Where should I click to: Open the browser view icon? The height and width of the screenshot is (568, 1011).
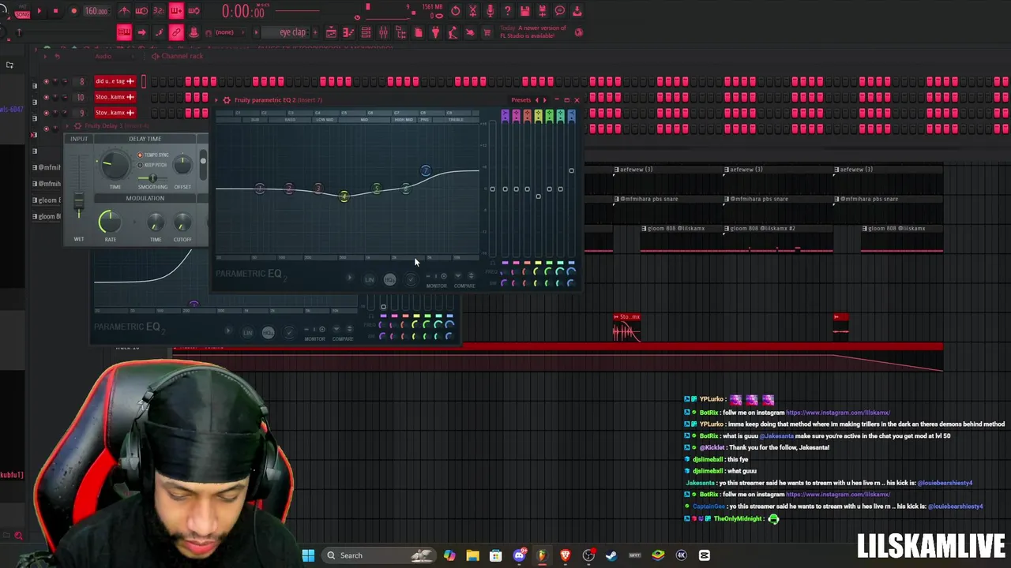pos(400,32)
